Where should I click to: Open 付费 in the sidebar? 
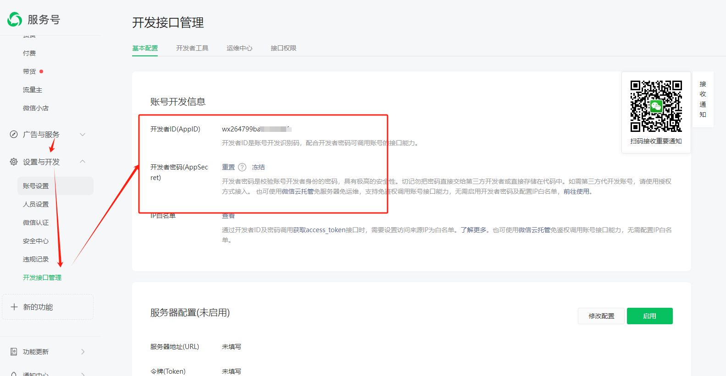click(29, 53)
